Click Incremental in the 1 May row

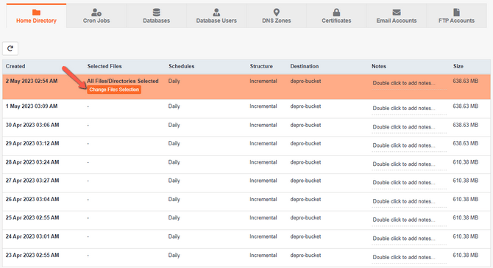[263, 106]
